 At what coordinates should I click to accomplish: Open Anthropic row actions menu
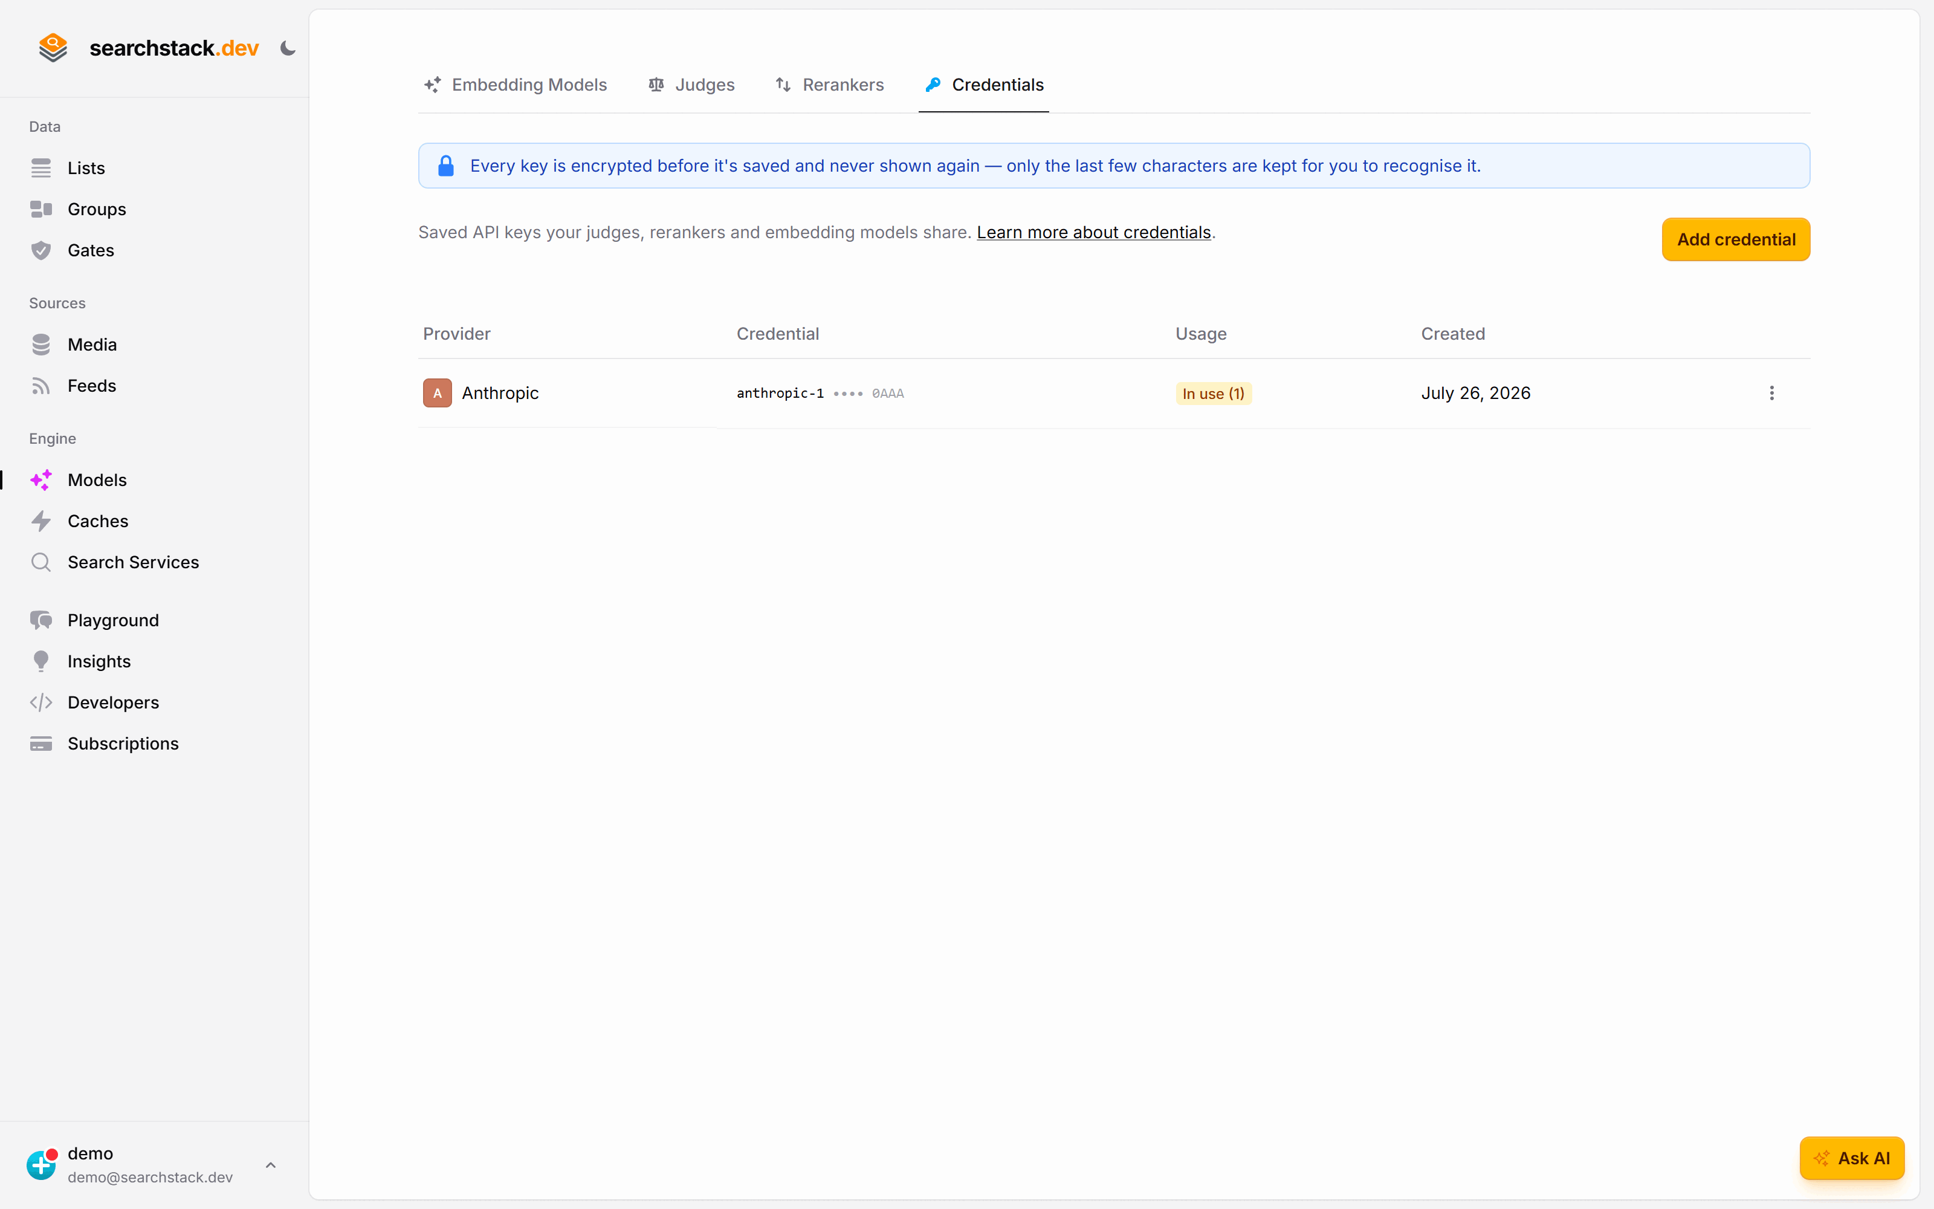click(x=1771, y=394)
